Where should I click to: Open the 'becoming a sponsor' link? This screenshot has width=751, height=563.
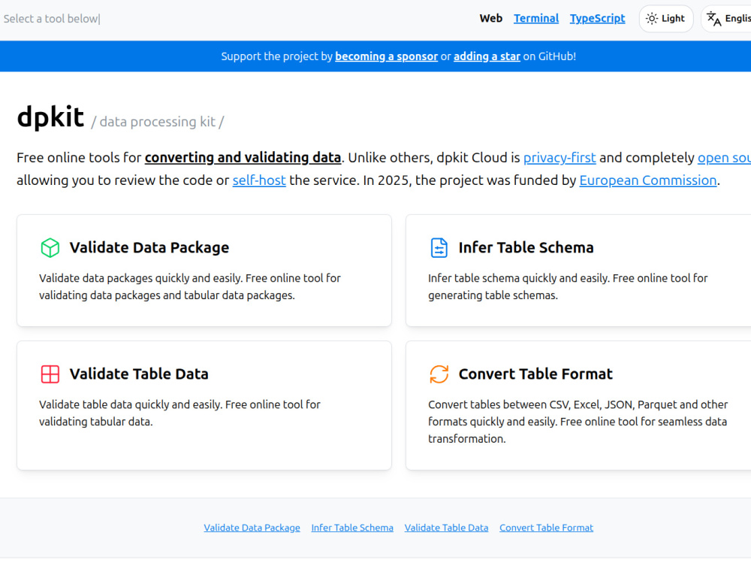click(386, 56)
